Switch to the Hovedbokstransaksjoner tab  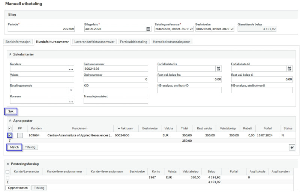(171, 42)
